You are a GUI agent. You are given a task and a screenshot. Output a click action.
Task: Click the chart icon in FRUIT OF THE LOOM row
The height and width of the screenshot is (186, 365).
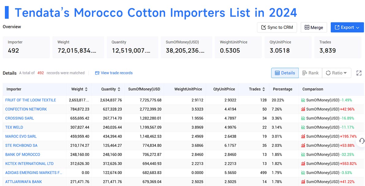click(x=303, y=100)
